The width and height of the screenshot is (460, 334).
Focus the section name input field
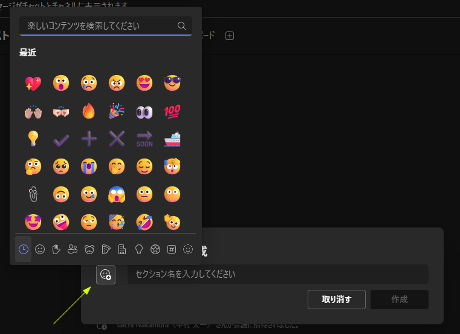pos(277,274)
